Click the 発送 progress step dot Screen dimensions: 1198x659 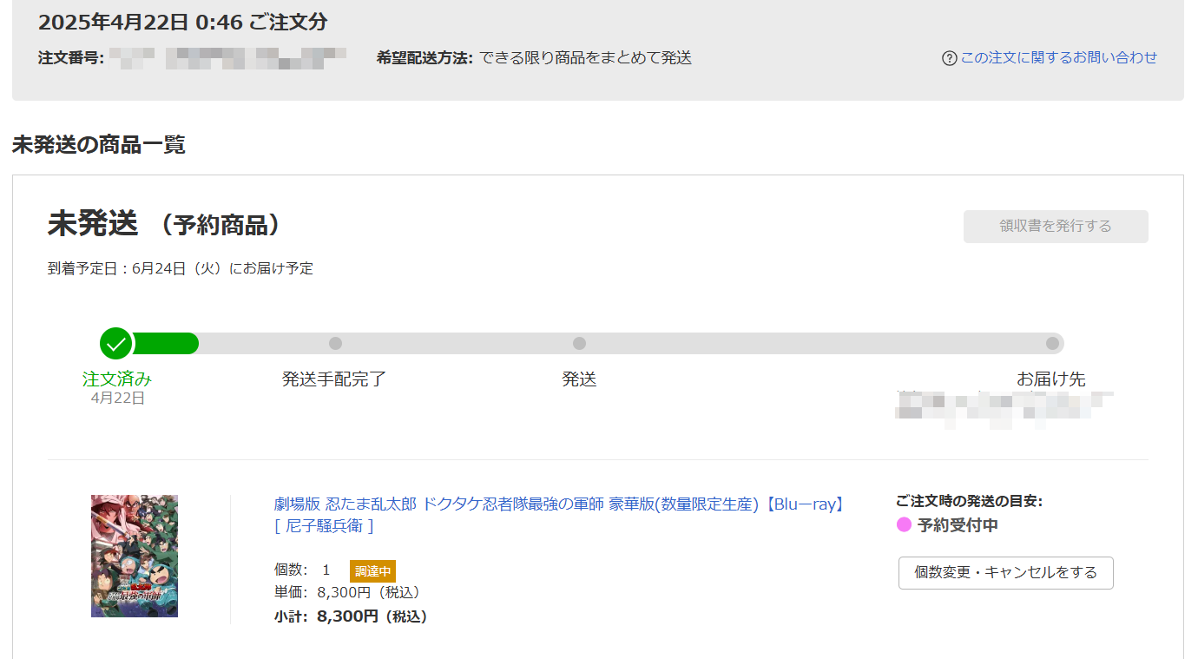coord(579,344)
